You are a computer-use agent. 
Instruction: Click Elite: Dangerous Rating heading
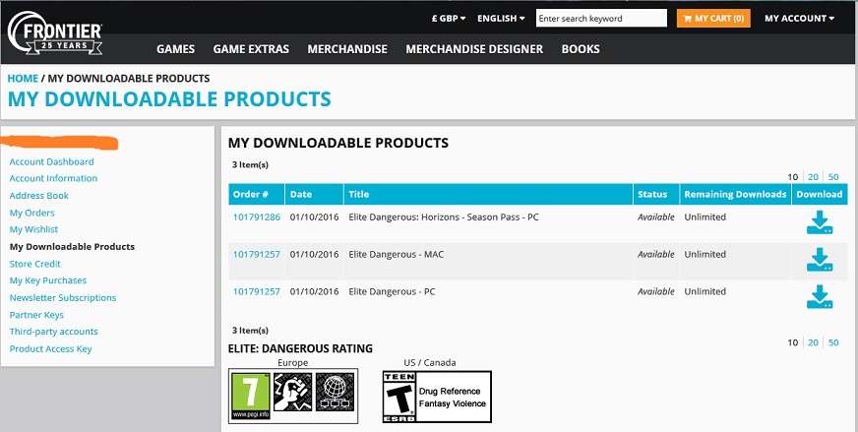point(300,348)
